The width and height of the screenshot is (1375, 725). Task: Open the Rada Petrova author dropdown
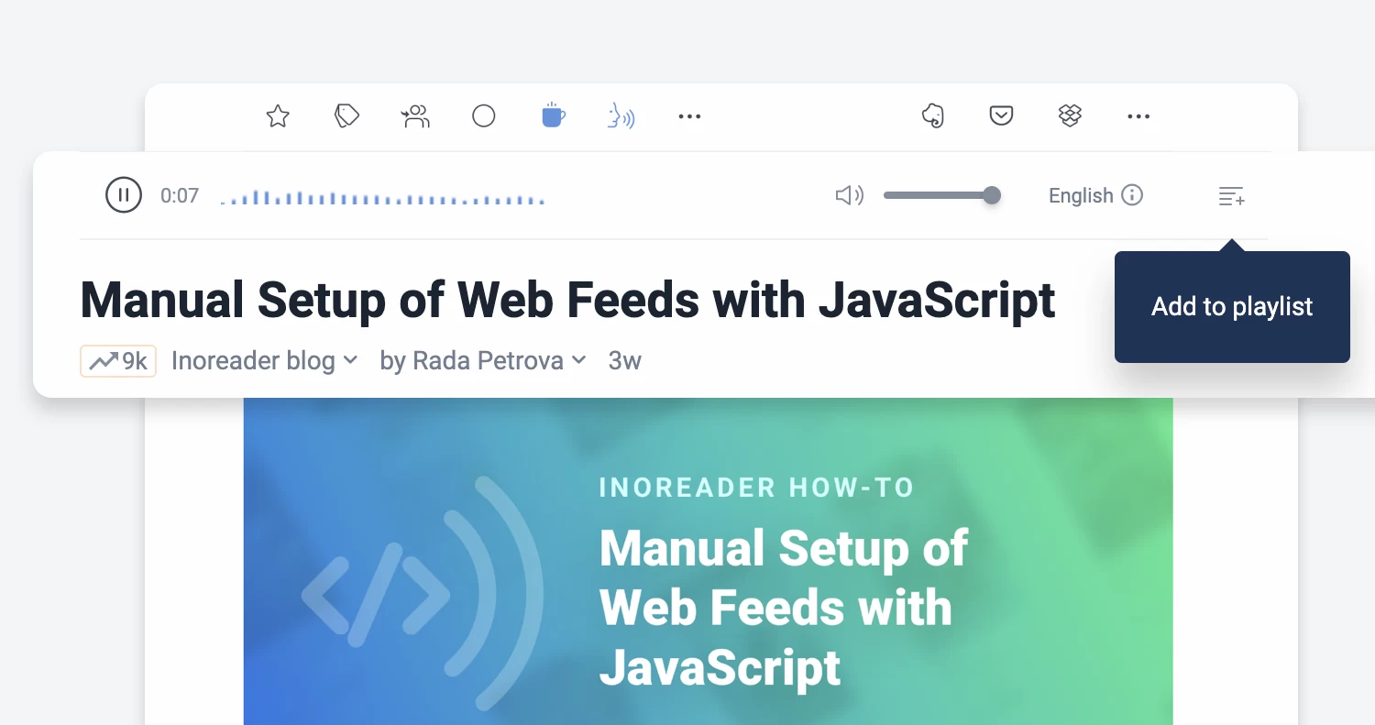tap(483, 360)
